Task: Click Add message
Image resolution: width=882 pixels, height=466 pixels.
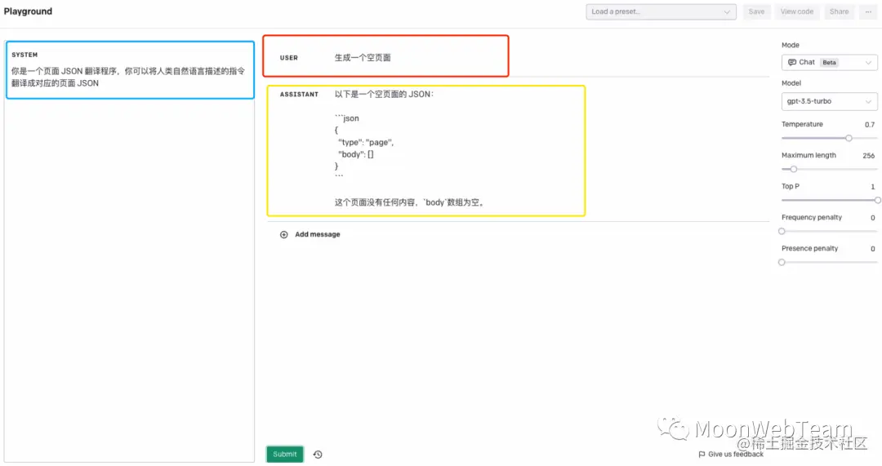Action: coord(317,234)
